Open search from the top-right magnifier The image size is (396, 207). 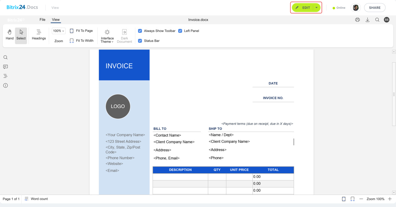pos(377,20)
